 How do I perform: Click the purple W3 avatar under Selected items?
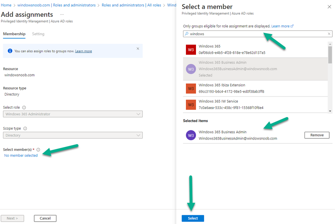191,135
